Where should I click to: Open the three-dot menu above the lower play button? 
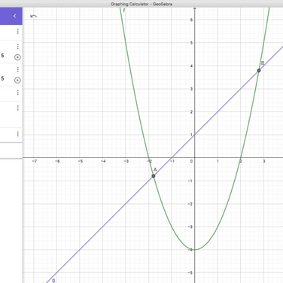[x=17, y=69]
